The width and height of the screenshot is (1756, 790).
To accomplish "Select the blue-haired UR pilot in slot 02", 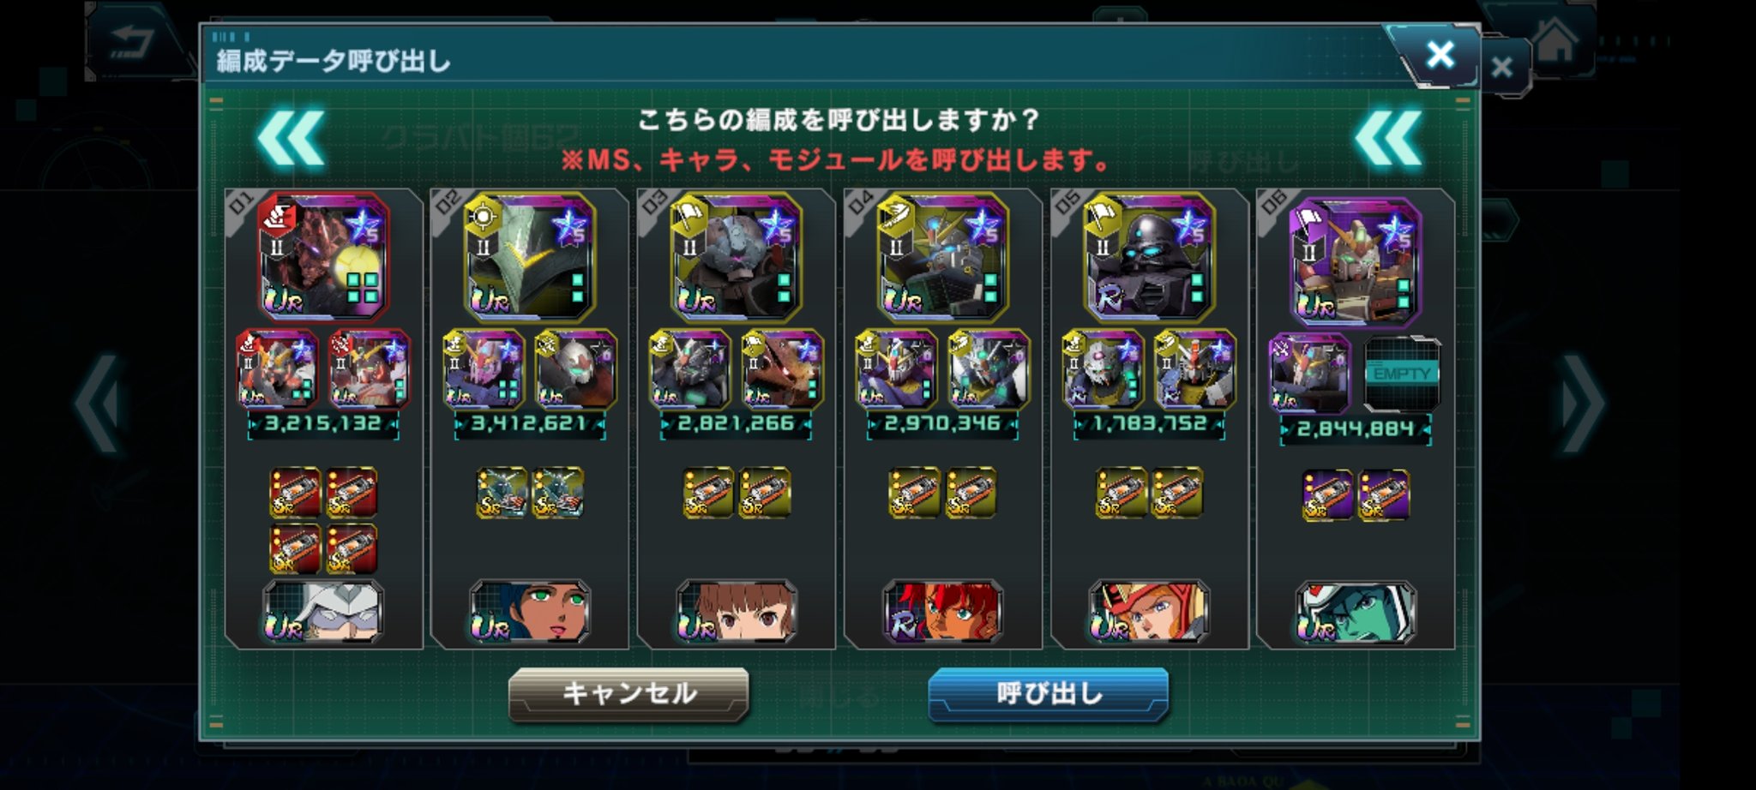I will (x=530, y=612).
